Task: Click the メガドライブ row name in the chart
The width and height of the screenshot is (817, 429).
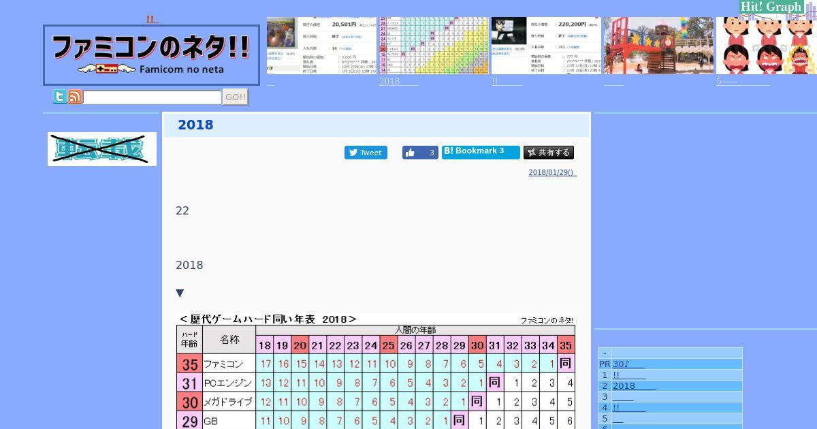Action: click(228, 402)
